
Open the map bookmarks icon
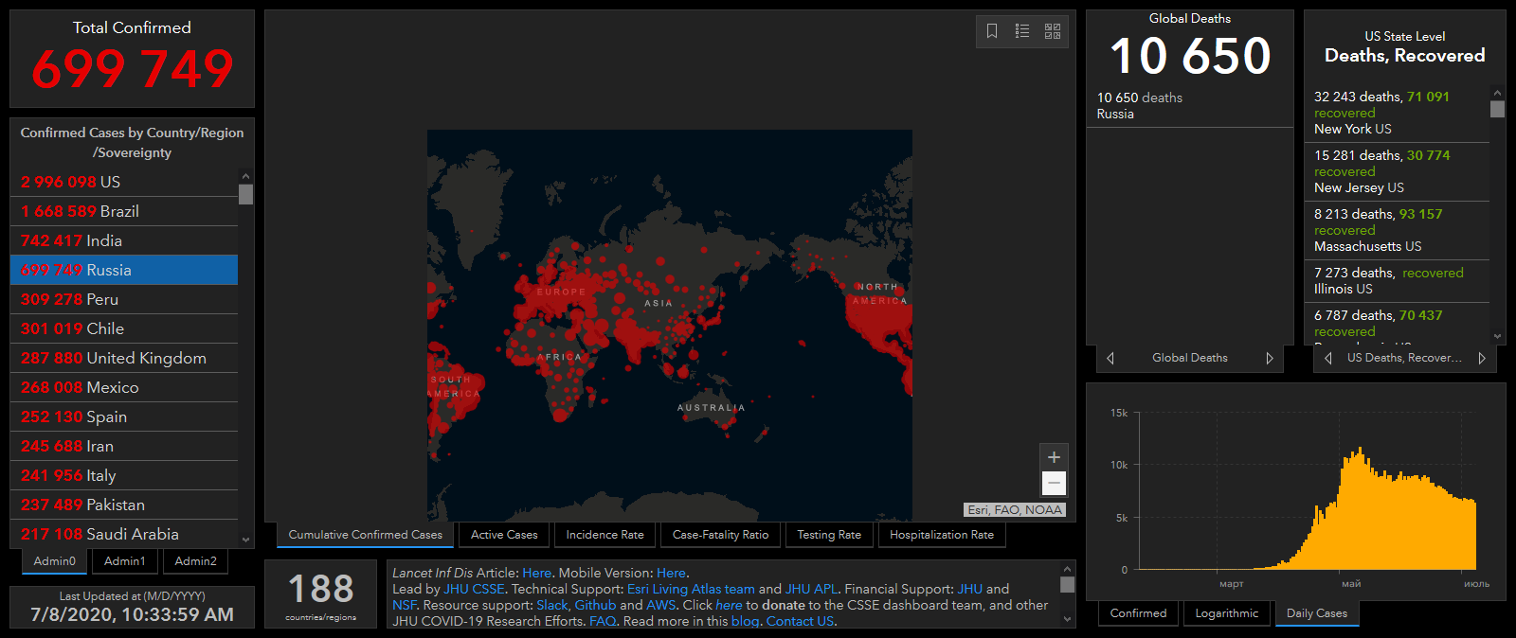992,31
